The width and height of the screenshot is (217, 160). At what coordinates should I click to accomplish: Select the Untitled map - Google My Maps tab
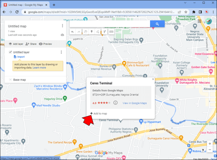[25, 5]
